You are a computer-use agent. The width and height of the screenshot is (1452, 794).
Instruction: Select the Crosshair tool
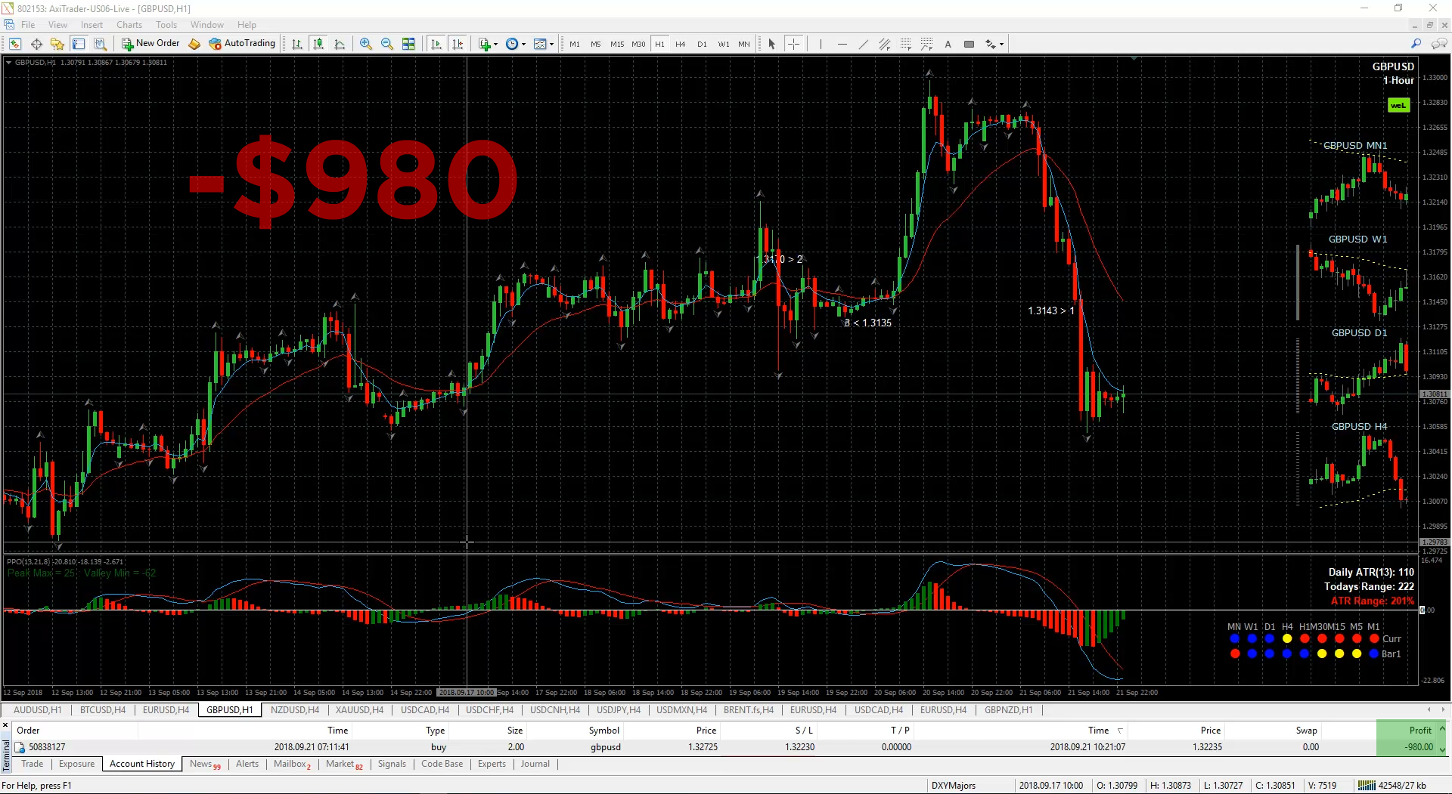(x=793, y=44)
